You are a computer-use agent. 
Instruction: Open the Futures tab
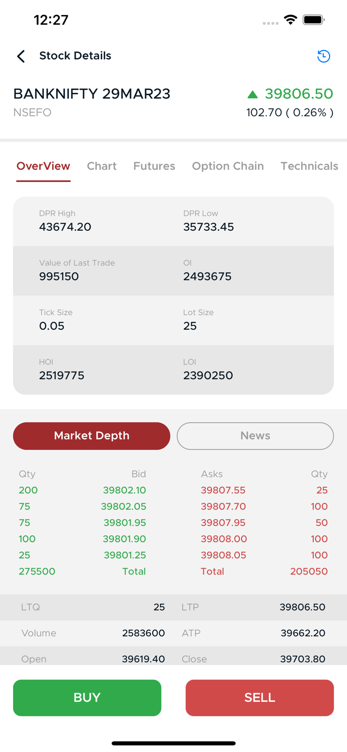click(x=154, y=166)
